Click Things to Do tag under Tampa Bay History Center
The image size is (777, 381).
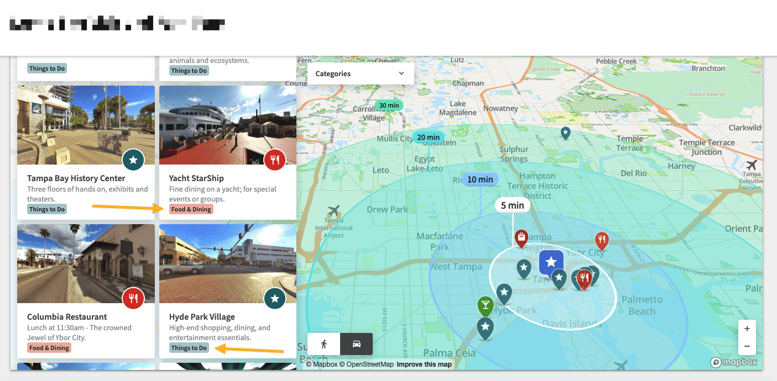[x=47, y=209]
